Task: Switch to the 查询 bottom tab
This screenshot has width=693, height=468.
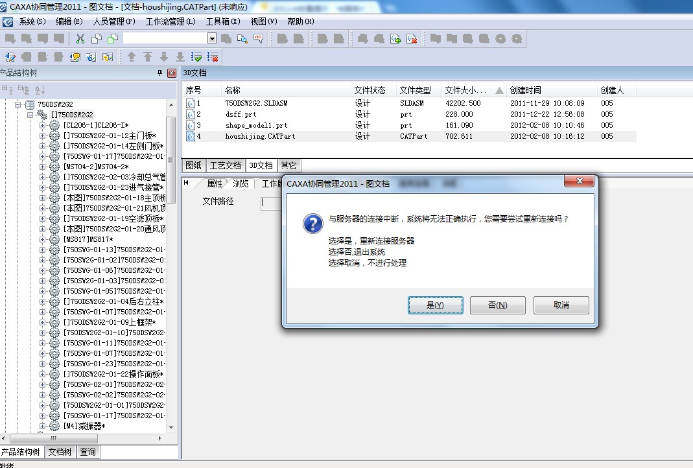Action: [x=88, y=452]
